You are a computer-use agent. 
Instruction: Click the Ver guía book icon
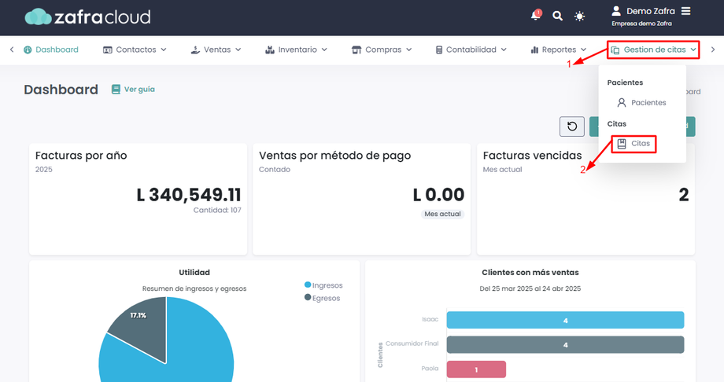pyautogui.click(x=116, y=89)
